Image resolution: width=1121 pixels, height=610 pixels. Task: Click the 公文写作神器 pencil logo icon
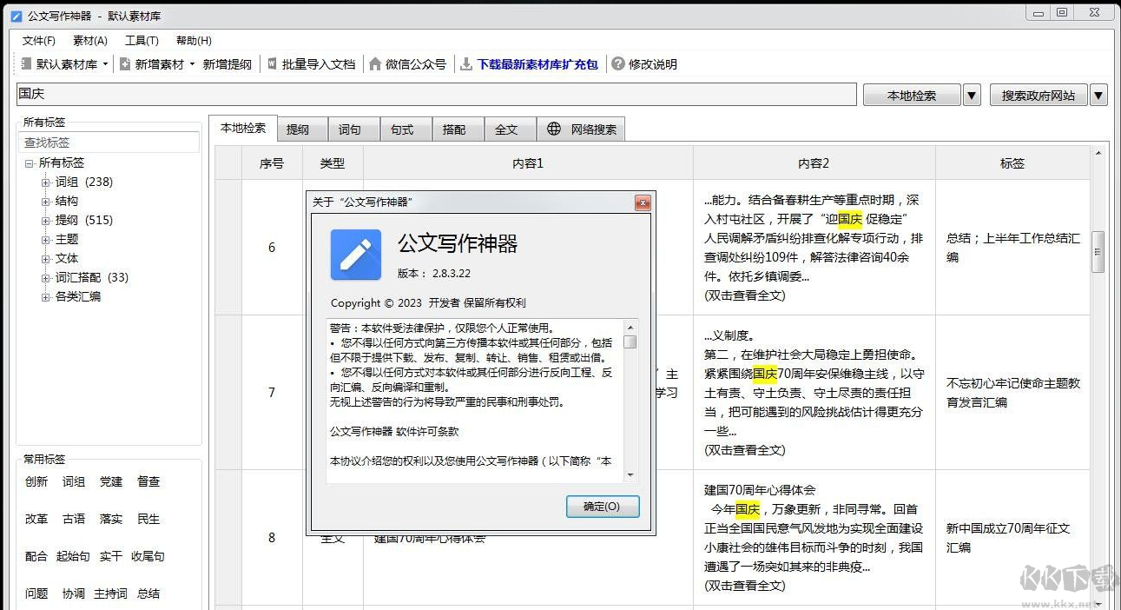point(356,255)
